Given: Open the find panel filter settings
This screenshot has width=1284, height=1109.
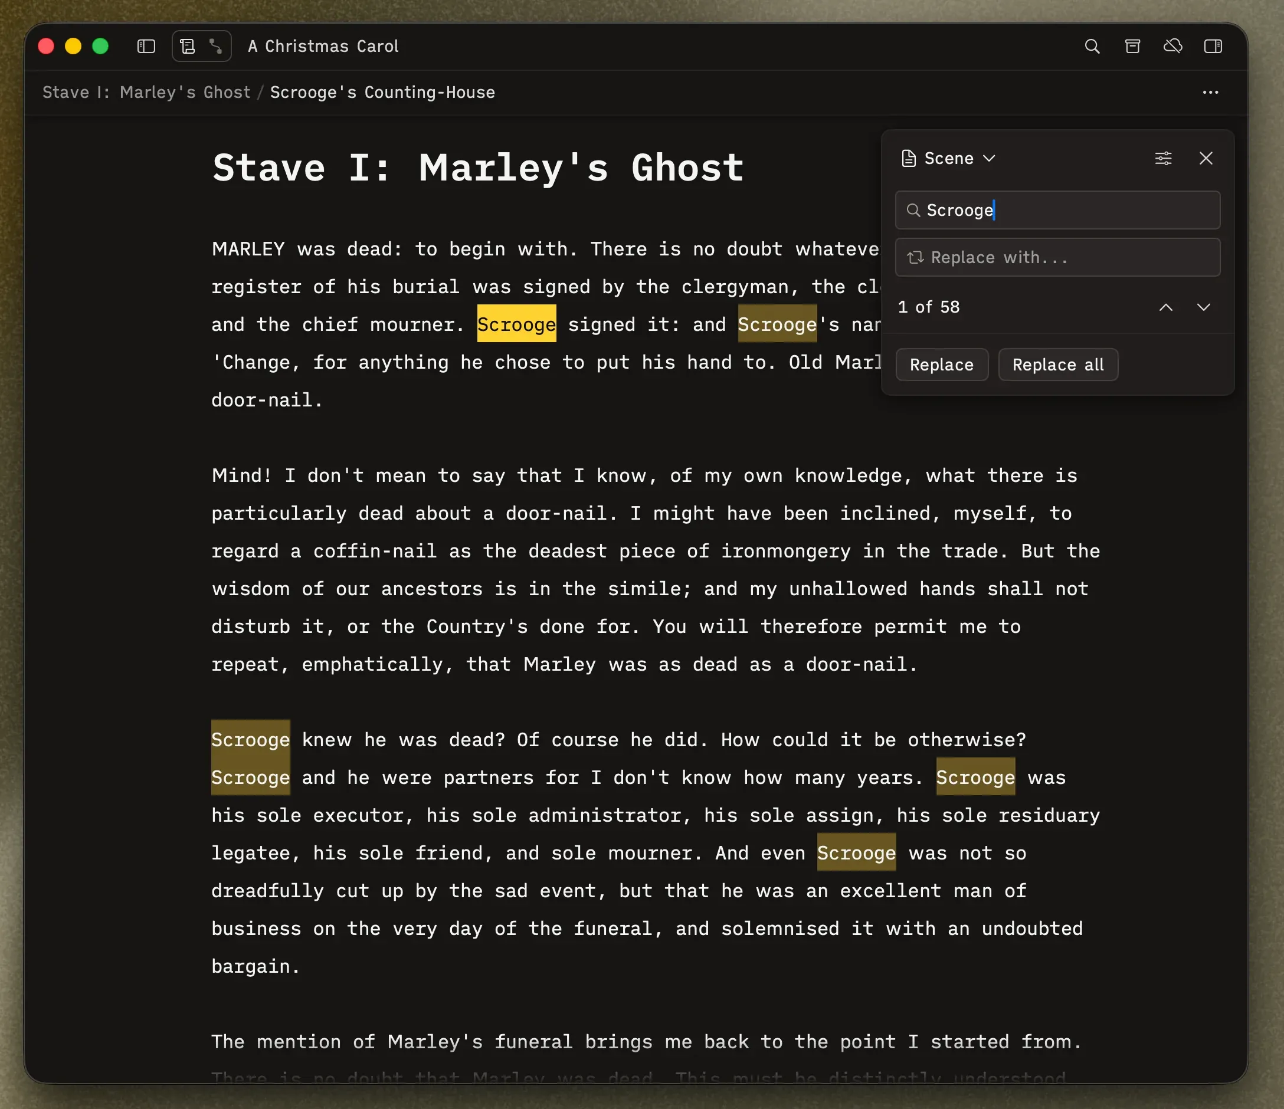Looking at the screenshot, I should click(x=1163, y=159).
